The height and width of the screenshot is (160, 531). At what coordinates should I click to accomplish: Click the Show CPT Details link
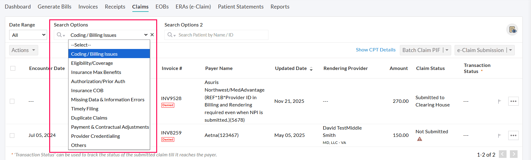click(x=375, y=50)
